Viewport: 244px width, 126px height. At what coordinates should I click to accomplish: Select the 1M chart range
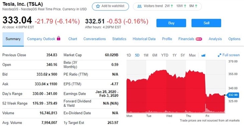[x=146, y=55]
